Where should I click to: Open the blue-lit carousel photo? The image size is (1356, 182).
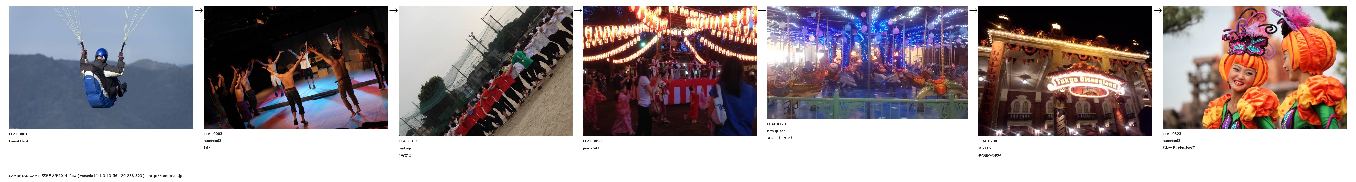[867, 63]
